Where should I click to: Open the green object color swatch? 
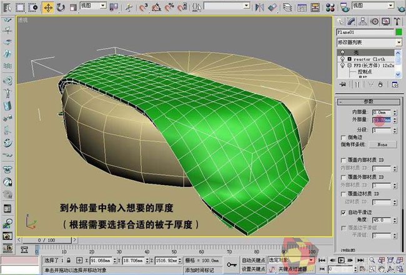pos(399,32)
